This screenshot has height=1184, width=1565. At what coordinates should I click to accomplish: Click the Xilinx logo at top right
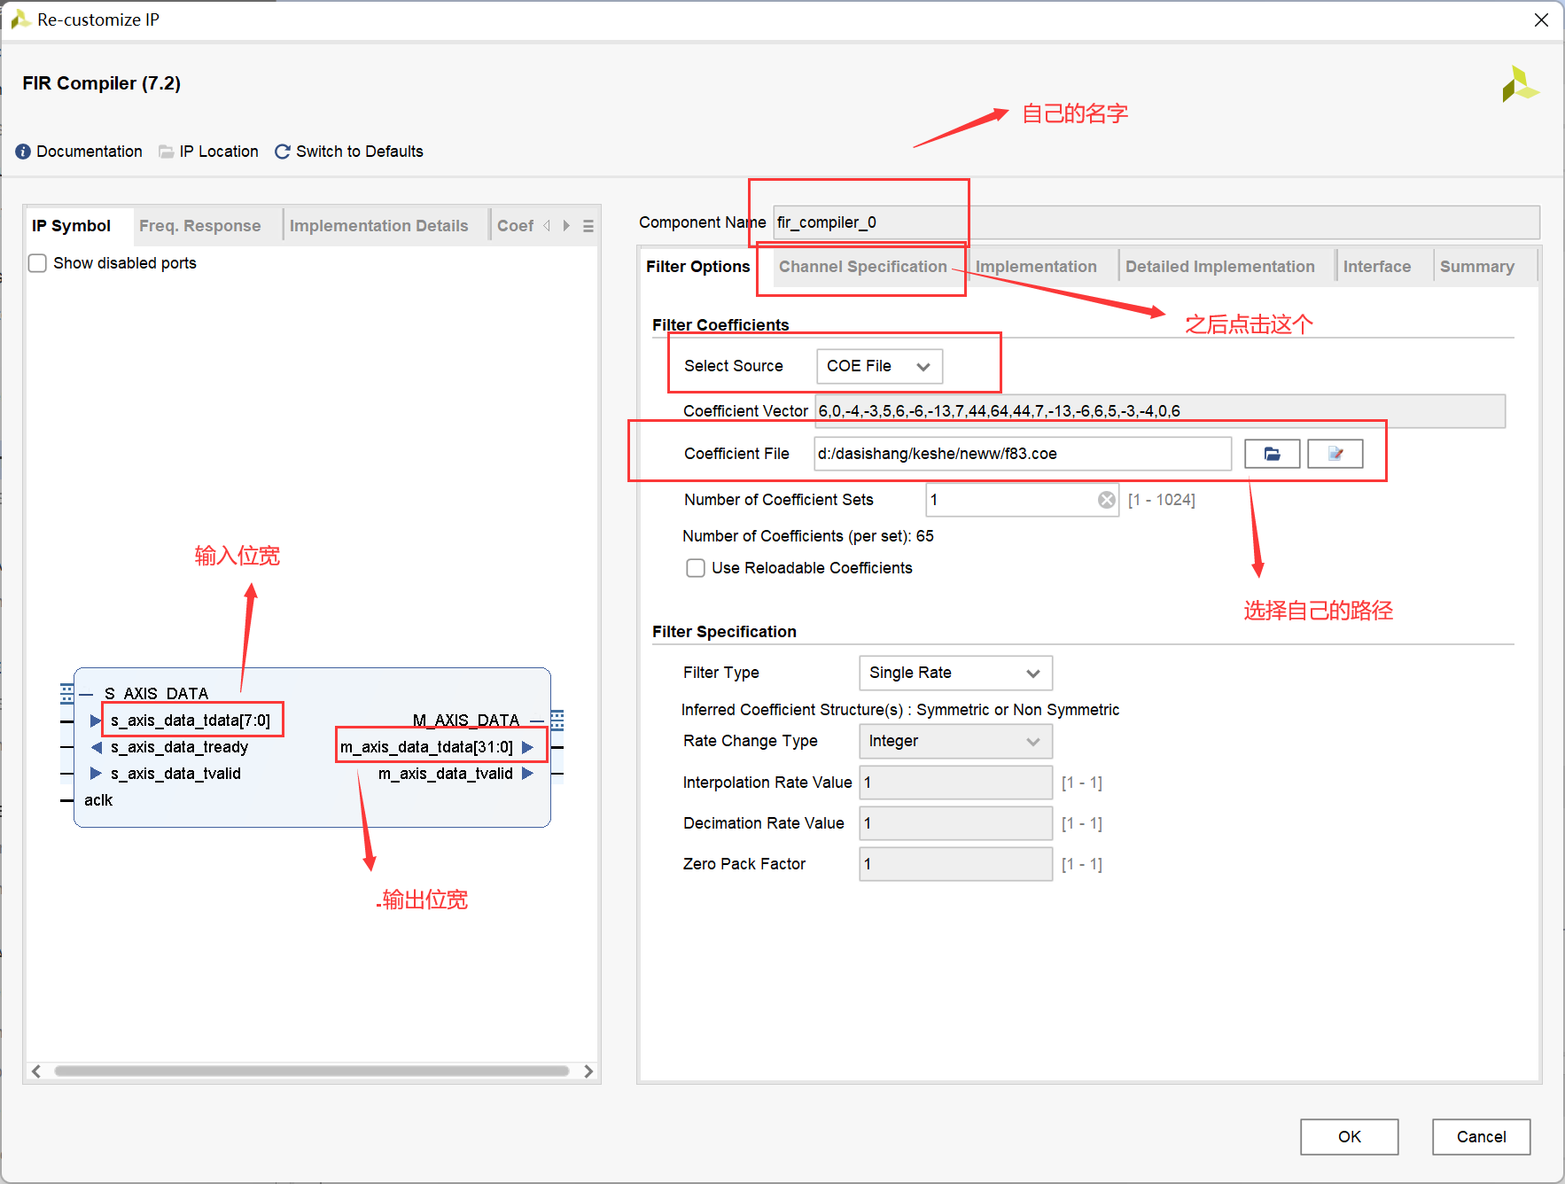pyautogui.click(x=1520, y=84)
